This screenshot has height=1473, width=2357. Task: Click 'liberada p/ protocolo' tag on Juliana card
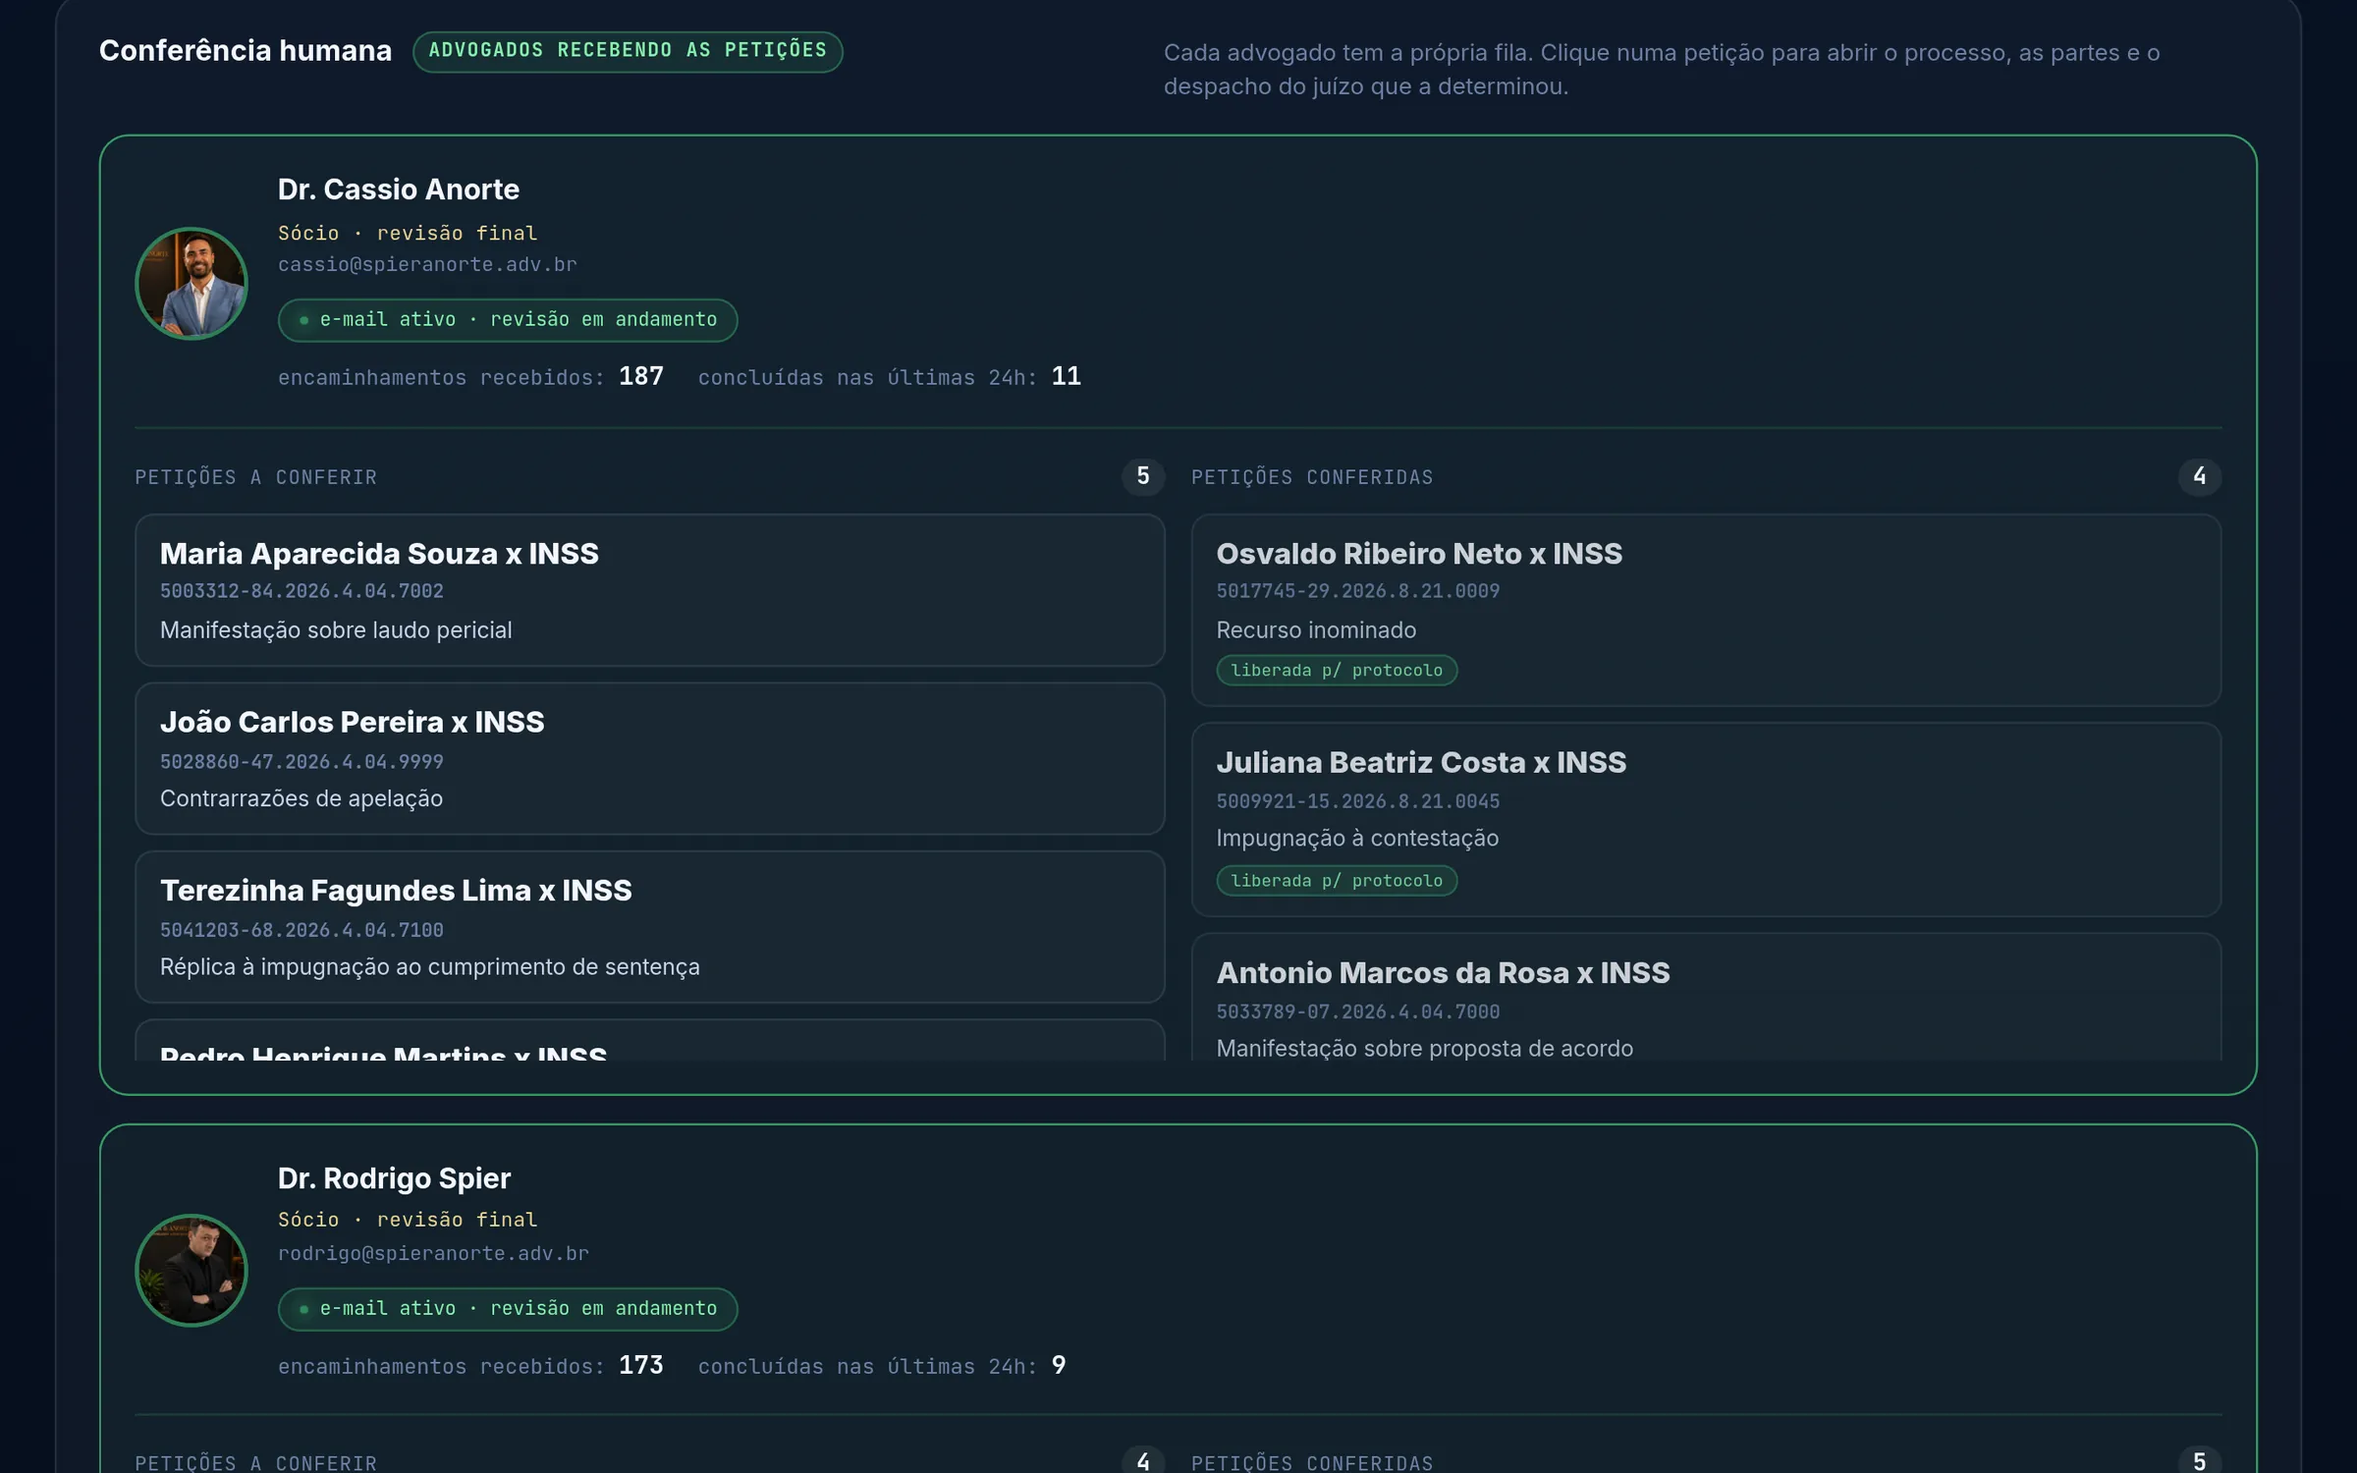point(1337,881)
